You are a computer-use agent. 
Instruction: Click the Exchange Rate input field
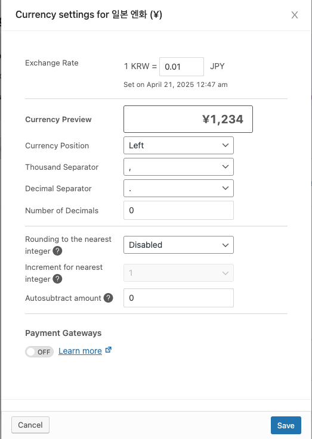181,67
